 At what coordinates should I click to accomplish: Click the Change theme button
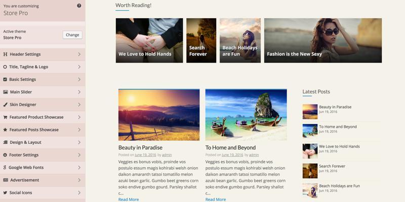(72, 35)
